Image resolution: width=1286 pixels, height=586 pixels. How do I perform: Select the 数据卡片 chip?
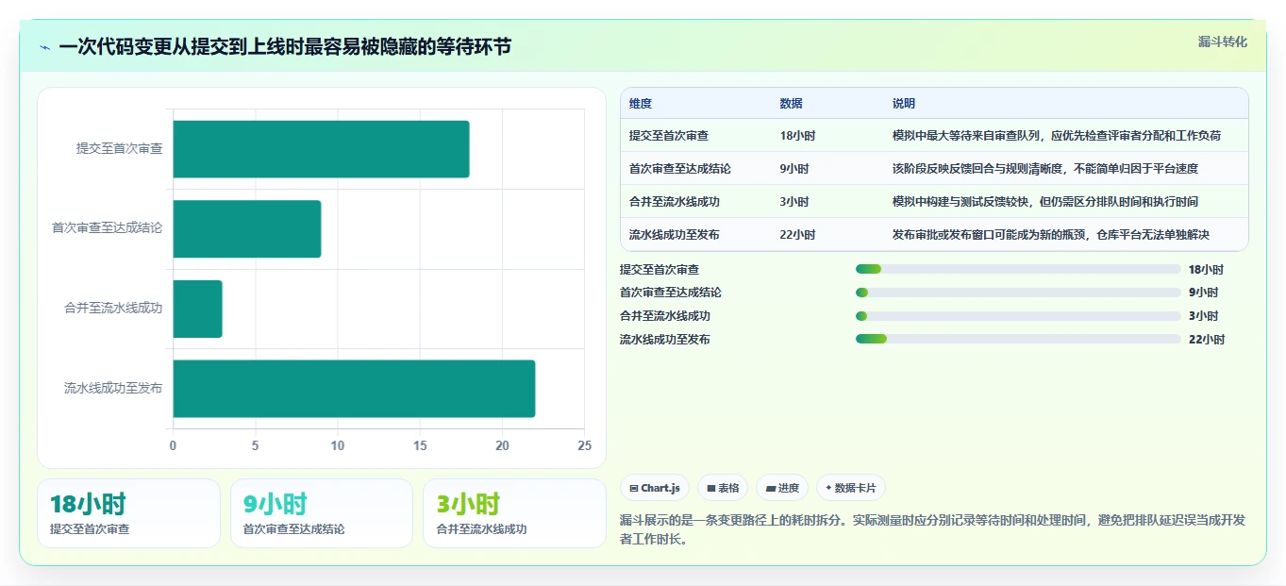(851, 488)
